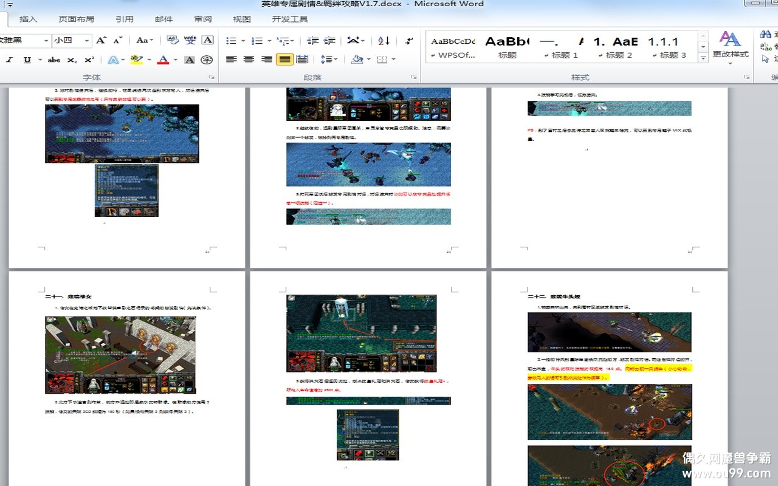Click the Superscript icon

click(x=89, y=60)
